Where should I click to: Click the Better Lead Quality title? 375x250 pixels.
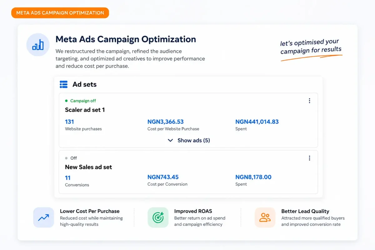pyautogui.click(x=305, y=211)
